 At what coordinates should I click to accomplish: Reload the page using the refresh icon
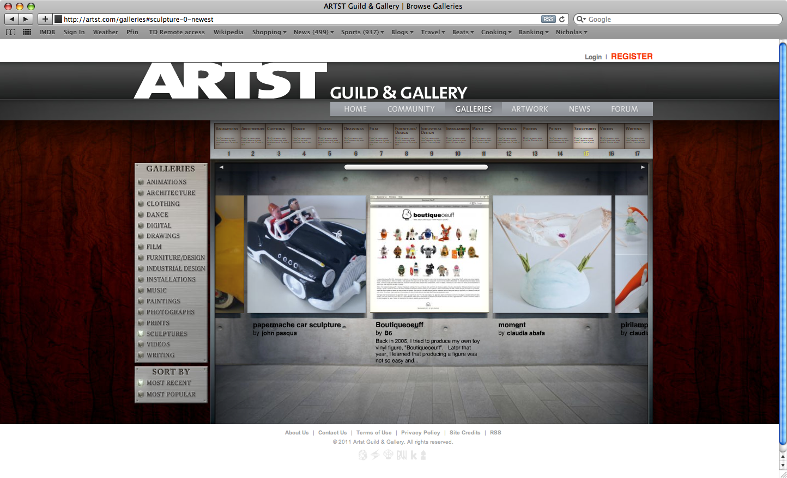click(x=562, y=19)
